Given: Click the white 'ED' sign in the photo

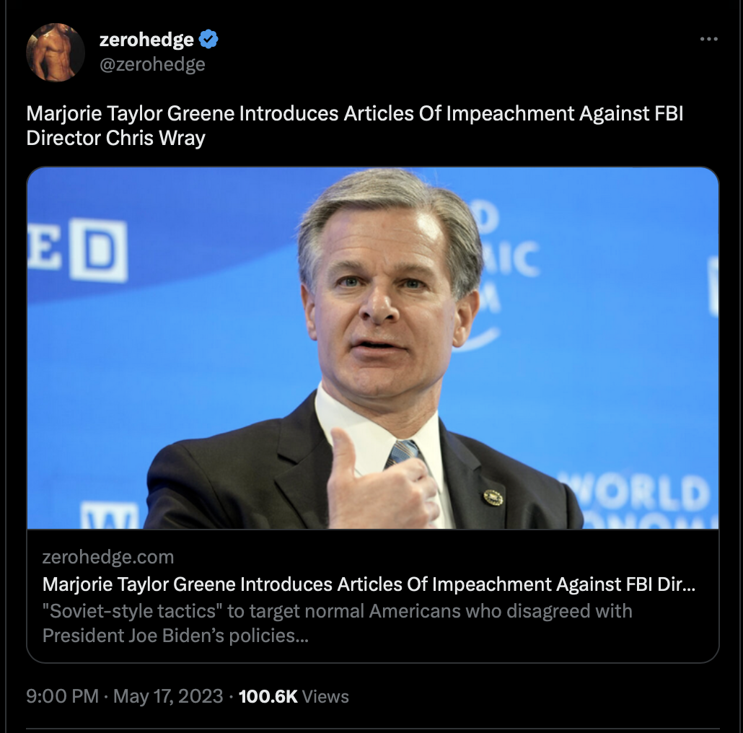Looking at the screenshot, I should click(x=77, y=250).
